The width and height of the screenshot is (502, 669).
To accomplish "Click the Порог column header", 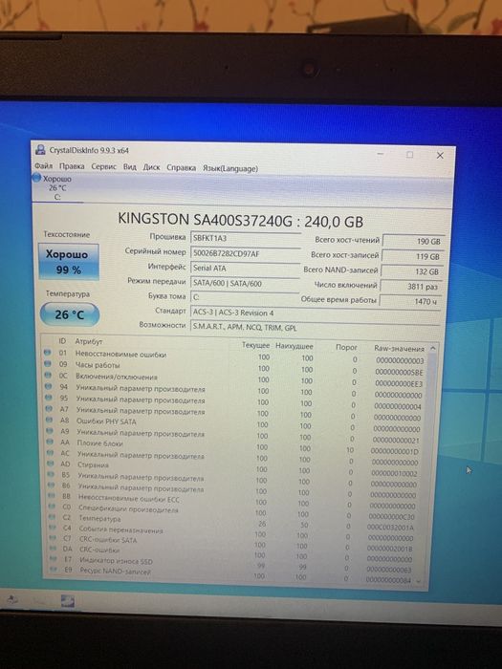I will [x=346, y=347].
